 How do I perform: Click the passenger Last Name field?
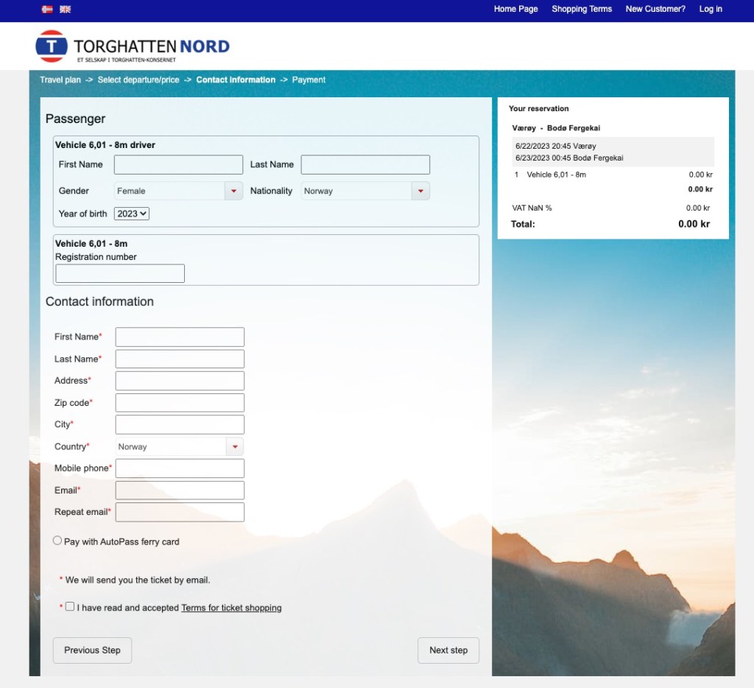(365, 165)
